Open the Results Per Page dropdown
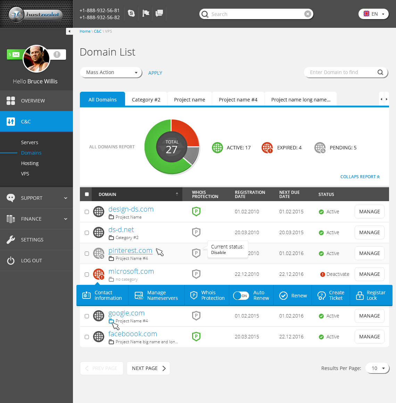This screenshot has width=396, height=403. [377, 368]
